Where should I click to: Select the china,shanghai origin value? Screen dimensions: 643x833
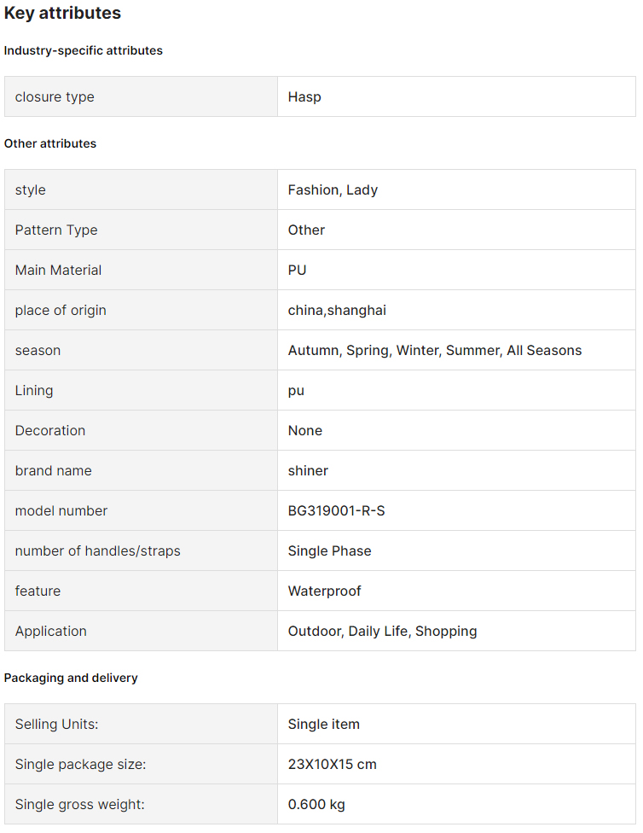coord(337,311)
